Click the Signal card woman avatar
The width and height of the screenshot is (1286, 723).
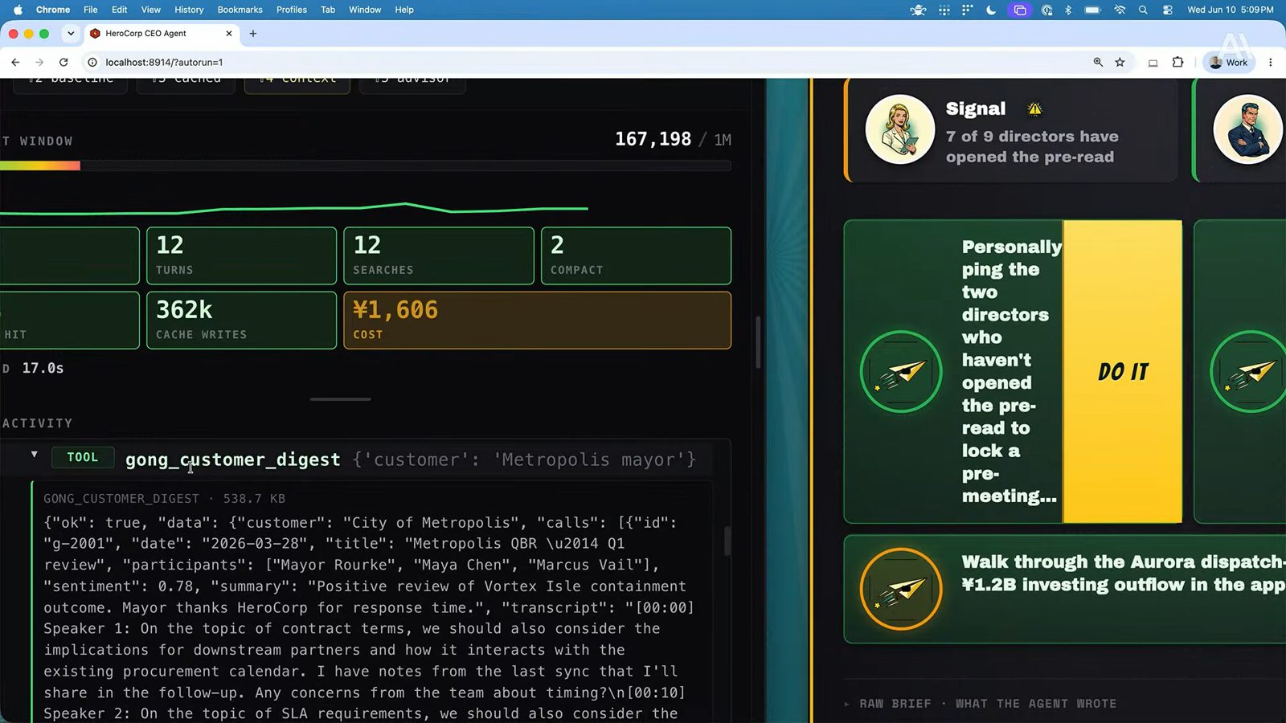pyautogui.click(x=899, y=129)
